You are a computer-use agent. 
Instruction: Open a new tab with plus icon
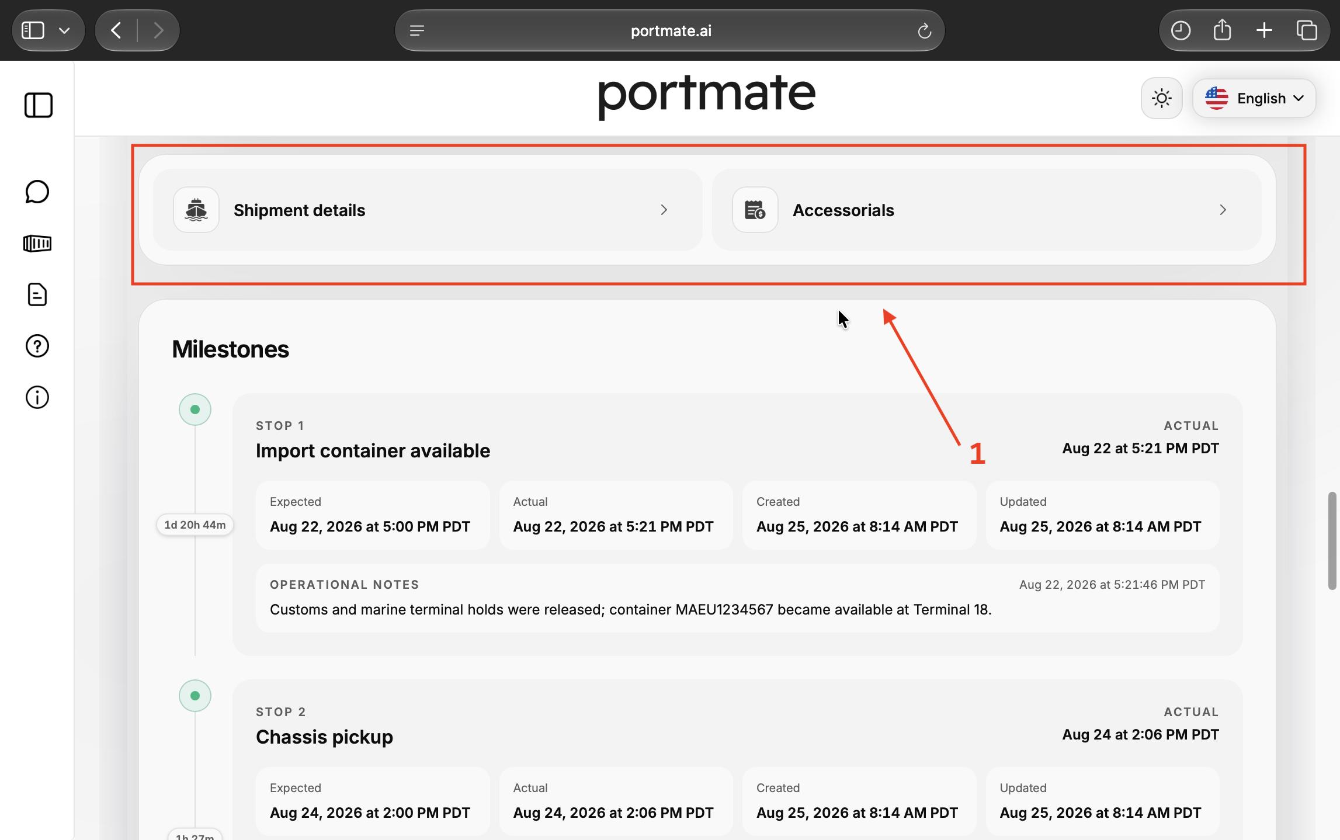coord(1264,30)
